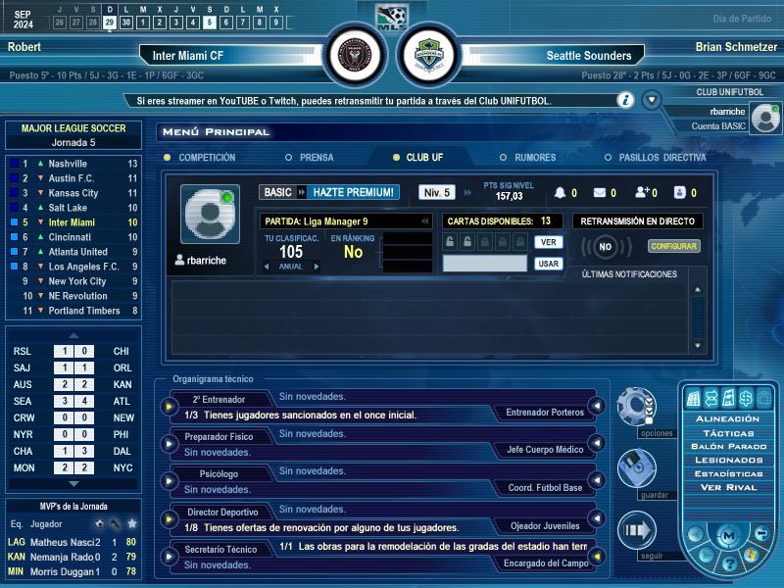Click the stadium building icon in panel
Screen dimensions: 784x588
[x=693, y=398]
